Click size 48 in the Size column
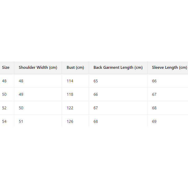The image size is (188, 188). pos(4,81)
